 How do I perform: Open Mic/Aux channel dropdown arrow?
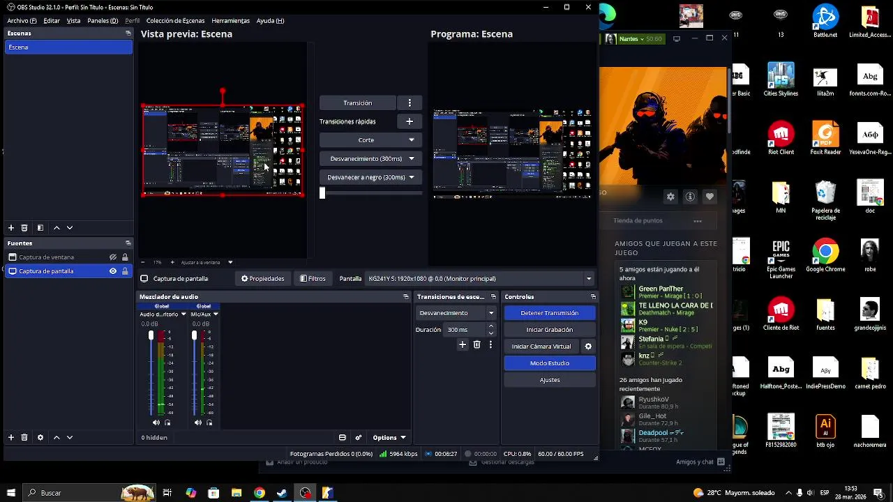(x=216, y=314)
